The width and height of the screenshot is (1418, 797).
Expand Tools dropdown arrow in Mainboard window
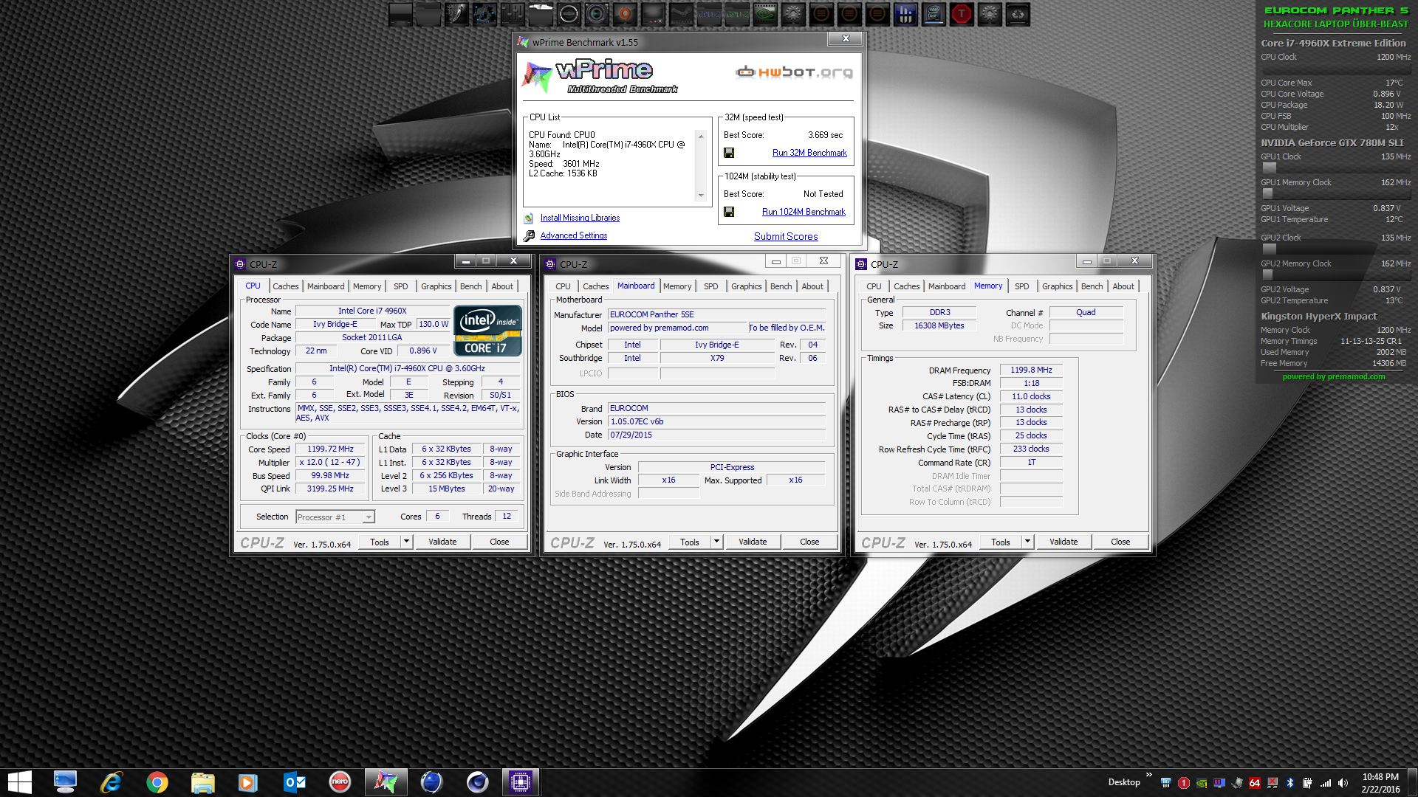[716, 542]
